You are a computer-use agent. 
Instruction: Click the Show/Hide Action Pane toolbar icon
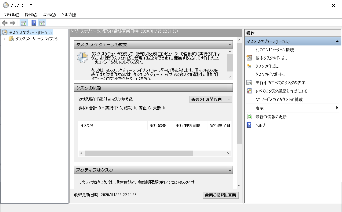tap(42, 23)
